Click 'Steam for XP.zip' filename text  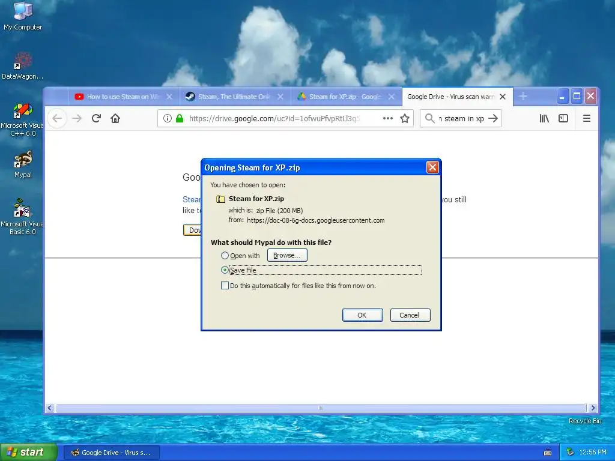(x=256, y=199)
